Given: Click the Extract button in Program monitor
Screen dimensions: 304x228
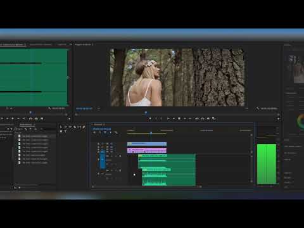Looking at the screenshot, I should 203,118.
